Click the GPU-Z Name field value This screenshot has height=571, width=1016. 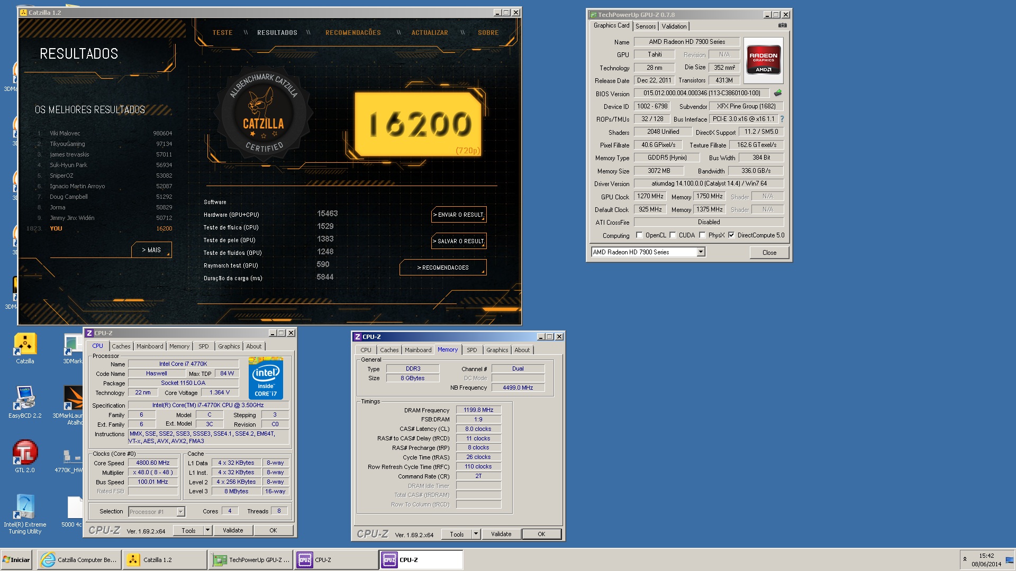point(687,42)
